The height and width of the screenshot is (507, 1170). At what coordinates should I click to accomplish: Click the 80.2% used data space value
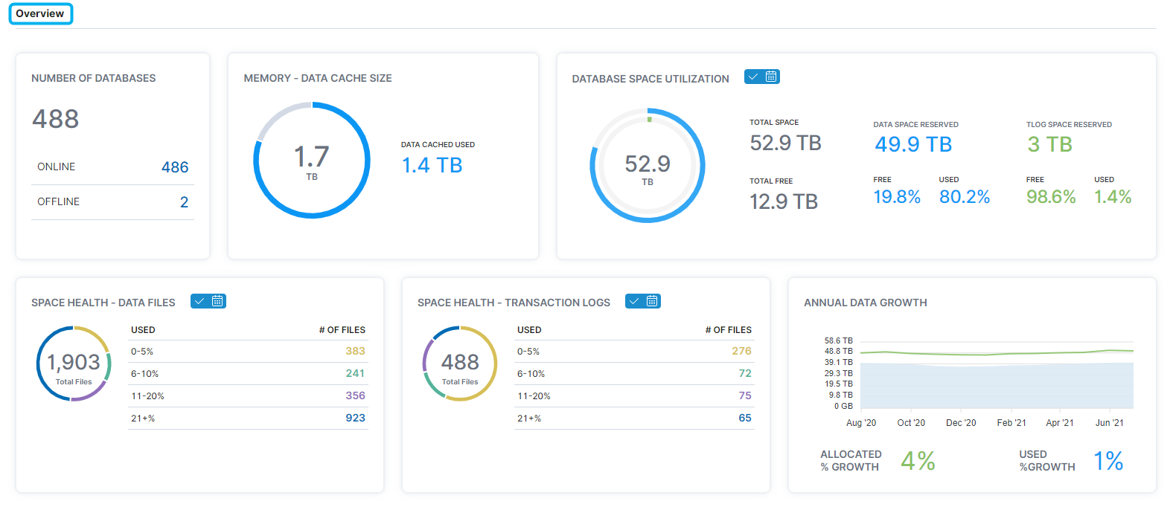tap(964, 197)
